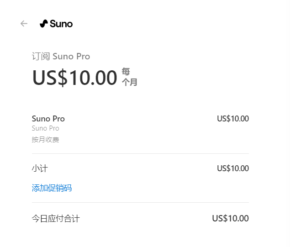Click the Suno Pro line item US$10.00 price
This screenshot has height=247, width=290.
click(x=232, y=119)
